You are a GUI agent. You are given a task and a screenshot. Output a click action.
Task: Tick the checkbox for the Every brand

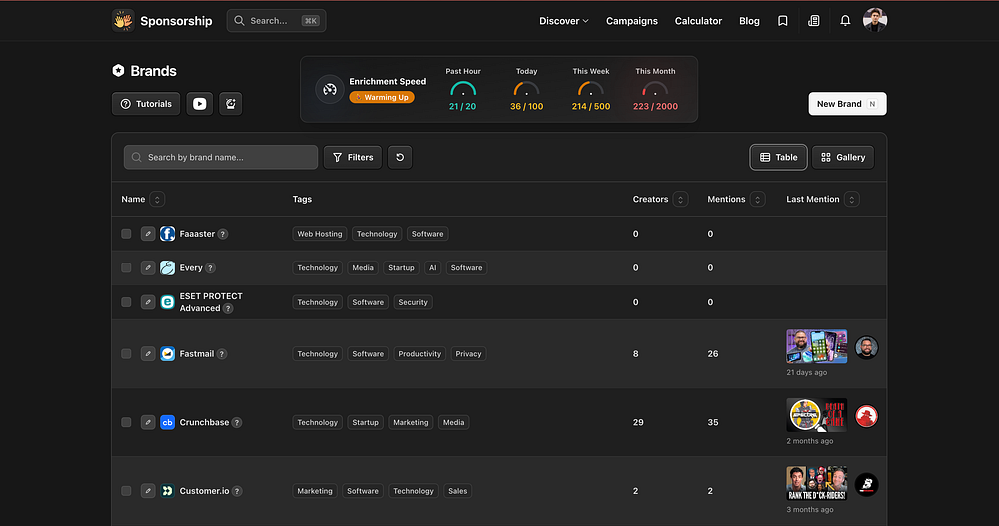(126, 268)
